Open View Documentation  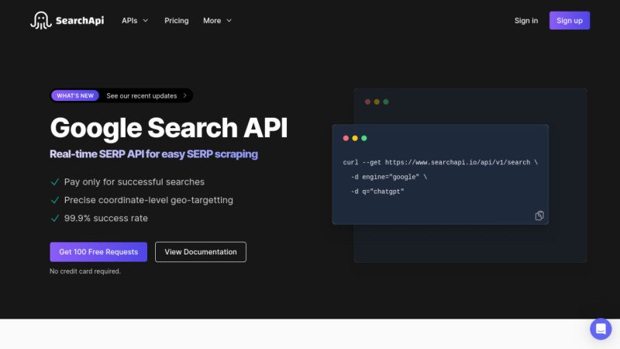click(x=201, y=252)
